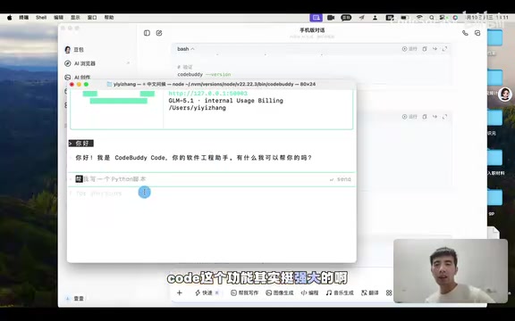Click the '/Users/yiyizhang' path text
515x321 pixels.
(x=197, y=108)
